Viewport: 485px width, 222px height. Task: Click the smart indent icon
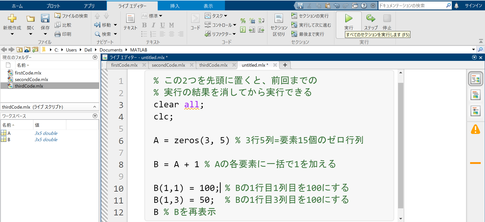243,30
